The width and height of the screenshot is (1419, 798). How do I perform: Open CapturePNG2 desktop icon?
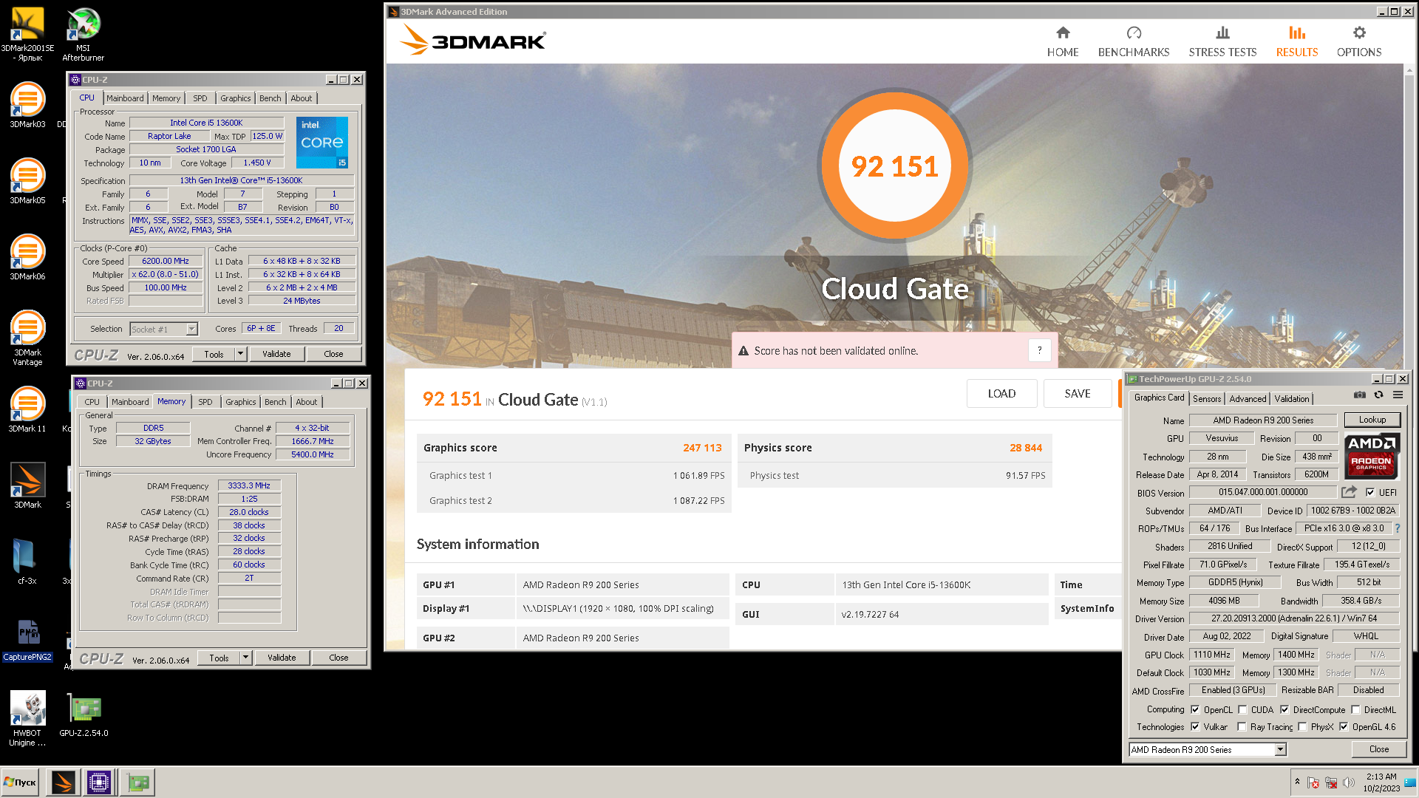click(x=27, y=640)
